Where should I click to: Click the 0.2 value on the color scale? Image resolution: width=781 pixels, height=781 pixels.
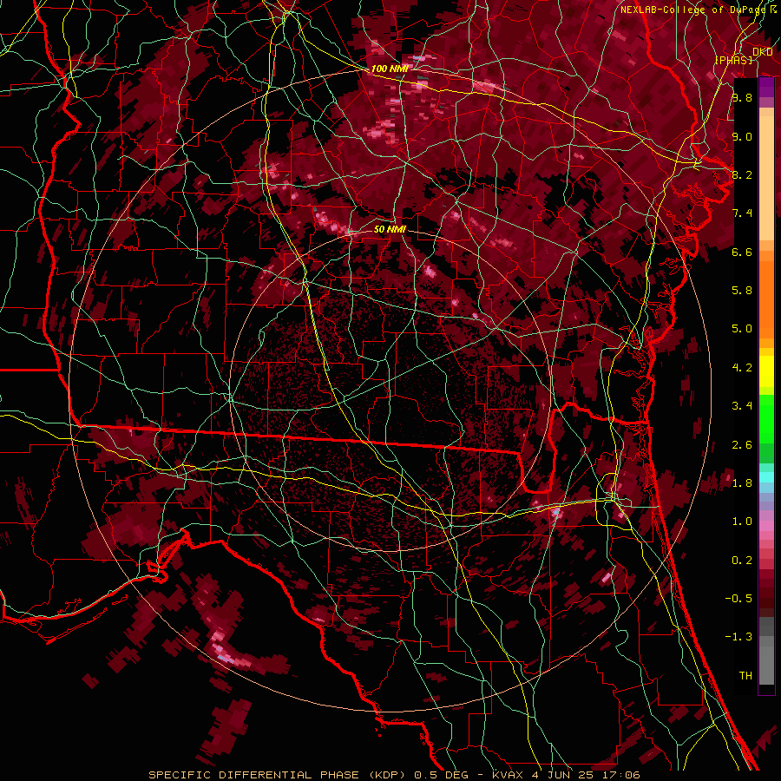742,561
